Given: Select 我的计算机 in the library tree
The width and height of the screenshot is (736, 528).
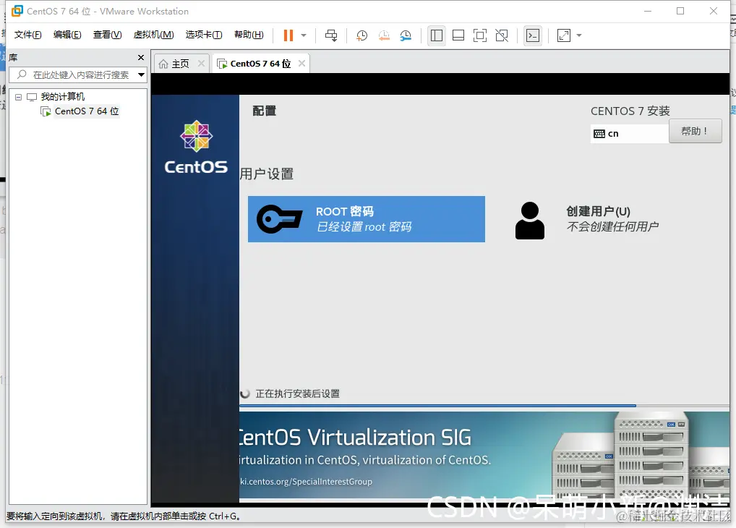Looking at the screenshot, I should 62,97.
